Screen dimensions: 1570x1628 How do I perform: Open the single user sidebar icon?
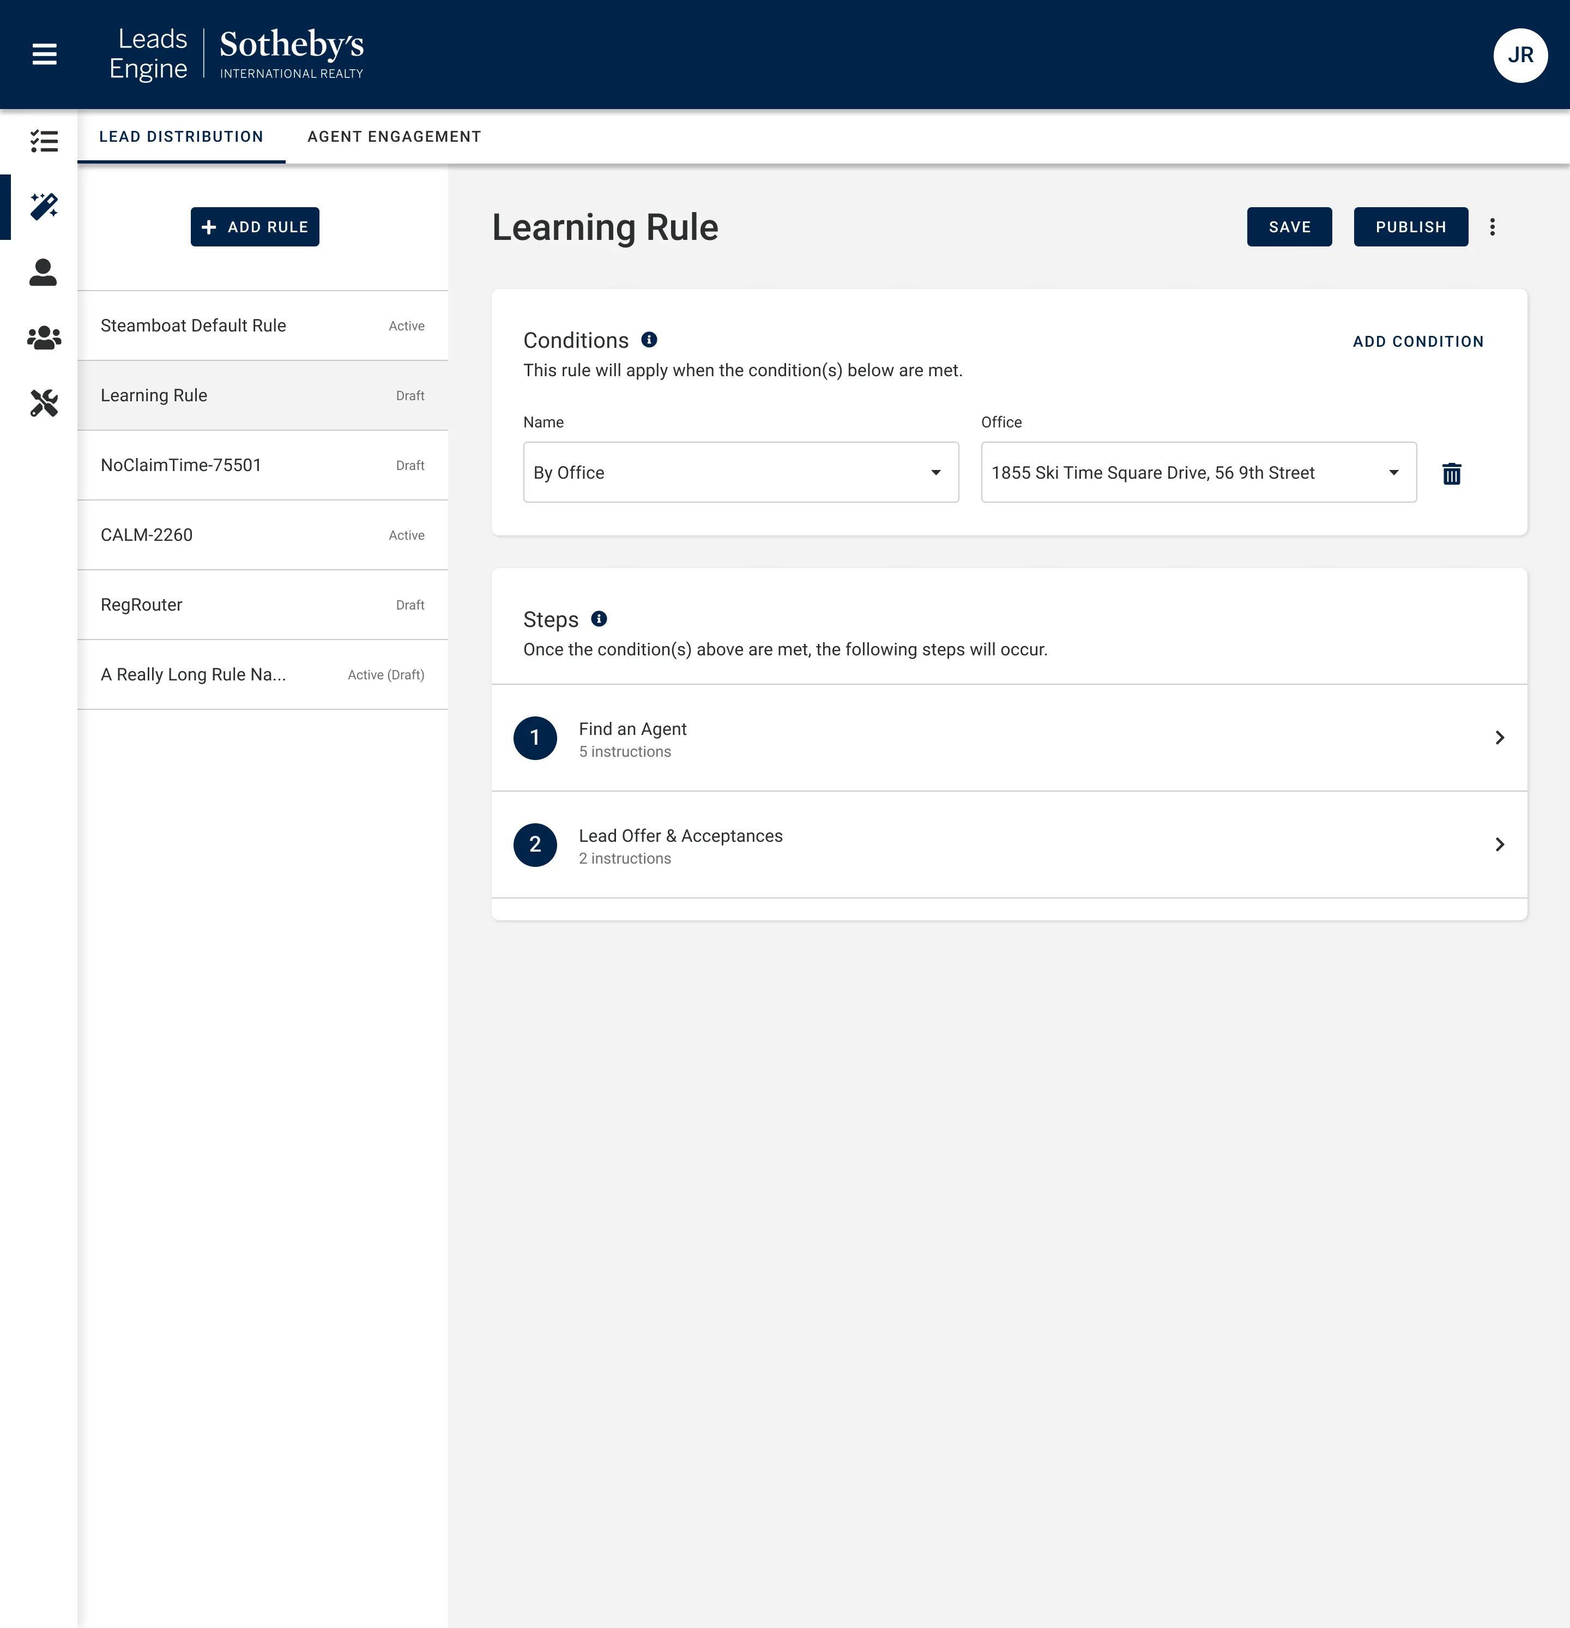click(x=43, y=273)
